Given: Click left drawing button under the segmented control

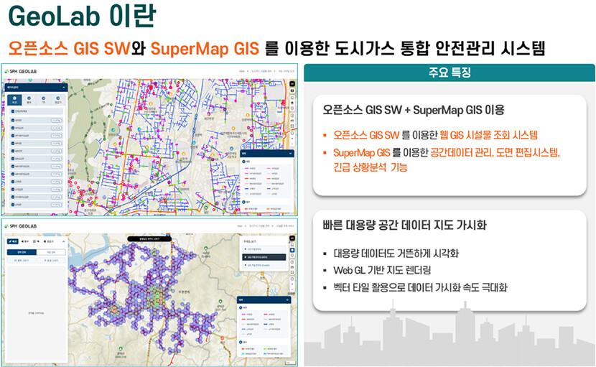Looking at the screenshot, I should pos(22,261).
